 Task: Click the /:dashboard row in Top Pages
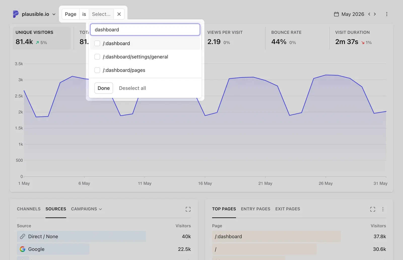pos(299,237)
